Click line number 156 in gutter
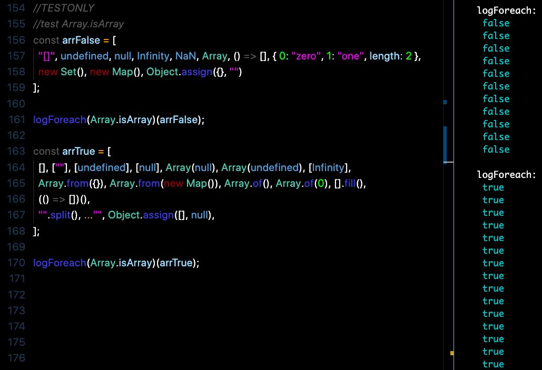Image resolution: width=542 pixels, height=370 pixels. point(16,40)
